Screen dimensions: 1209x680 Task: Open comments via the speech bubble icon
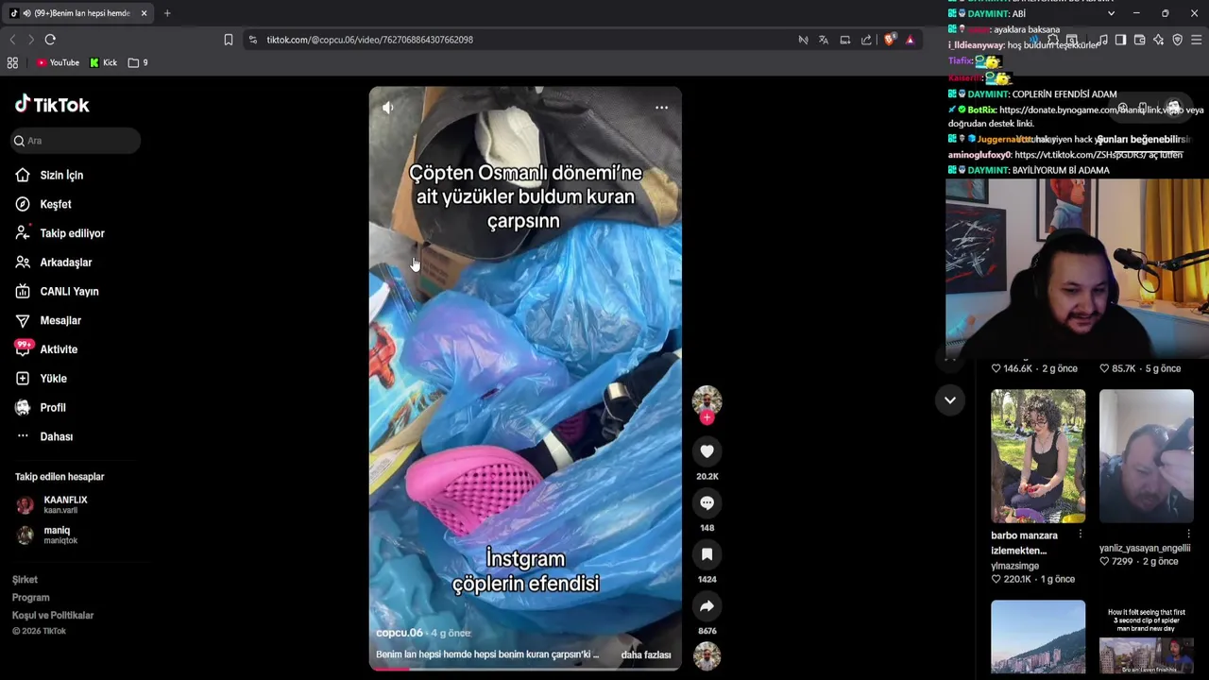pyautogui.click(x=707, y=503)
